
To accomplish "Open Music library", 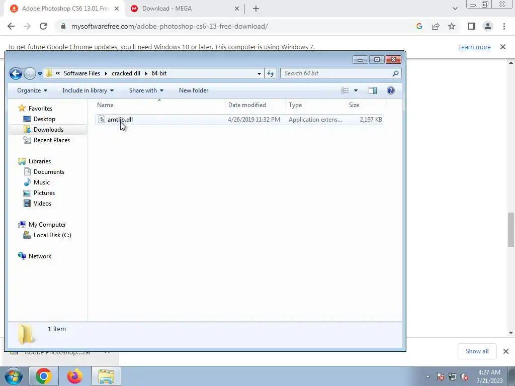I will (x=41, y=182).
